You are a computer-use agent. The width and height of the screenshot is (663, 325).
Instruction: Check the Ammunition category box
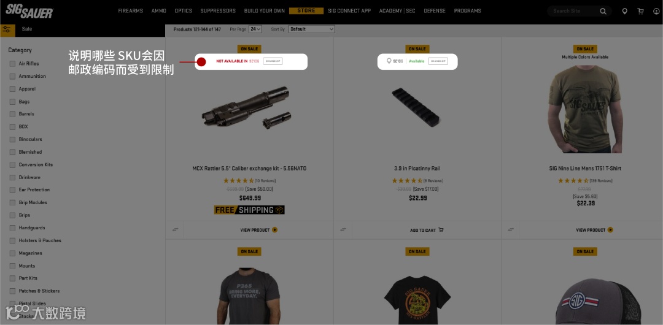point(13,77)
